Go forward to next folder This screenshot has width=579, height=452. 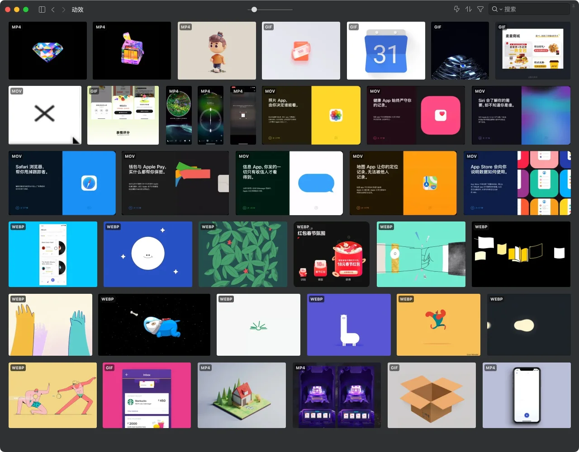click(63, 9)
